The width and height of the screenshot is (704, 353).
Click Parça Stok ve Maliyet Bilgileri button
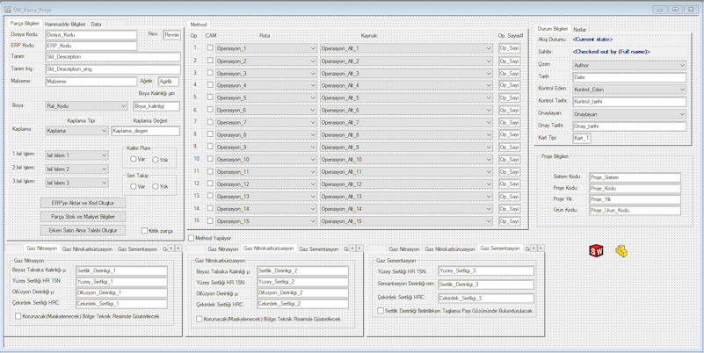tap(83, 217)
